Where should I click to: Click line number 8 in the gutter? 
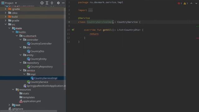pyautogui.click(x=69, y=22)
